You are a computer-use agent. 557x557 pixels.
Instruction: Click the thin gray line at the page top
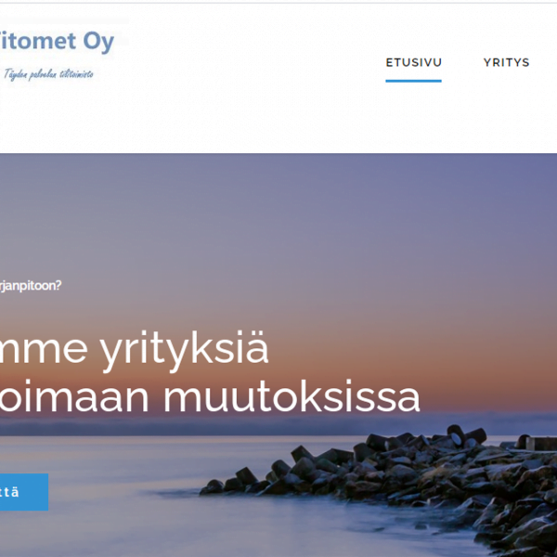click(x=278, y=3)
